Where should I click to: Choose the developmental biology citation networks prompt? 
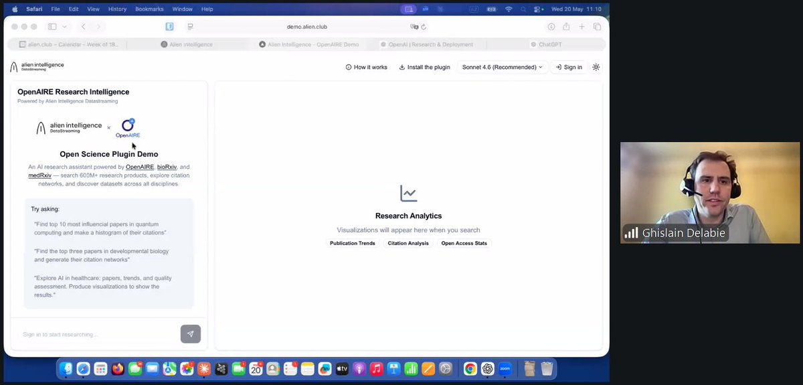(x=102, y=255)
